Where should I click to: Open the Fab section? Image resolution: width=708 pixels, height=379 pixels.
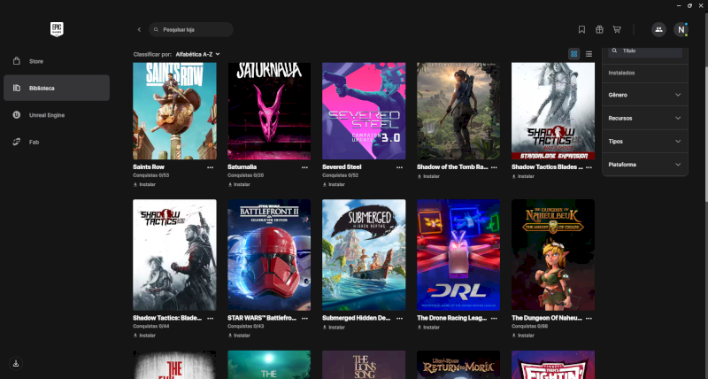pyautogui.click(x=57, y=142)
